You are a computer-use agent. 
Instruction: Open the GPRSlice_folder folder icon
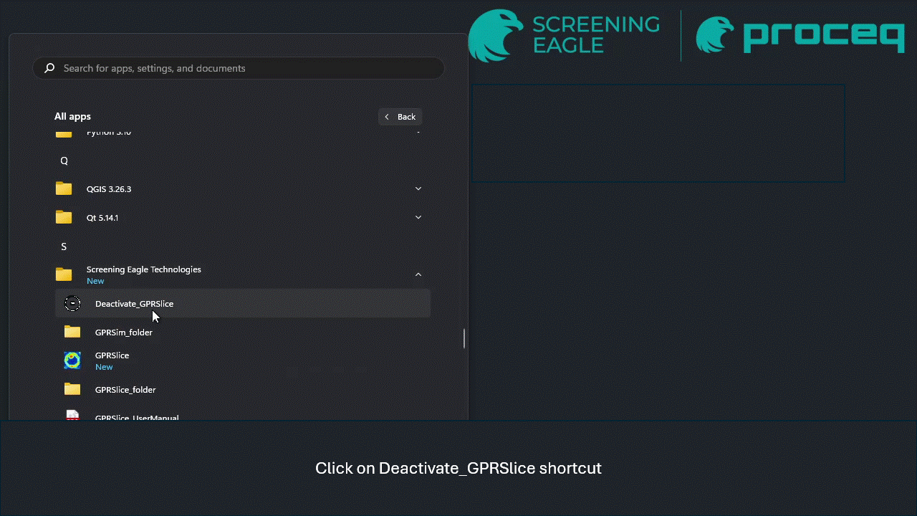click(x=72, y=389)
